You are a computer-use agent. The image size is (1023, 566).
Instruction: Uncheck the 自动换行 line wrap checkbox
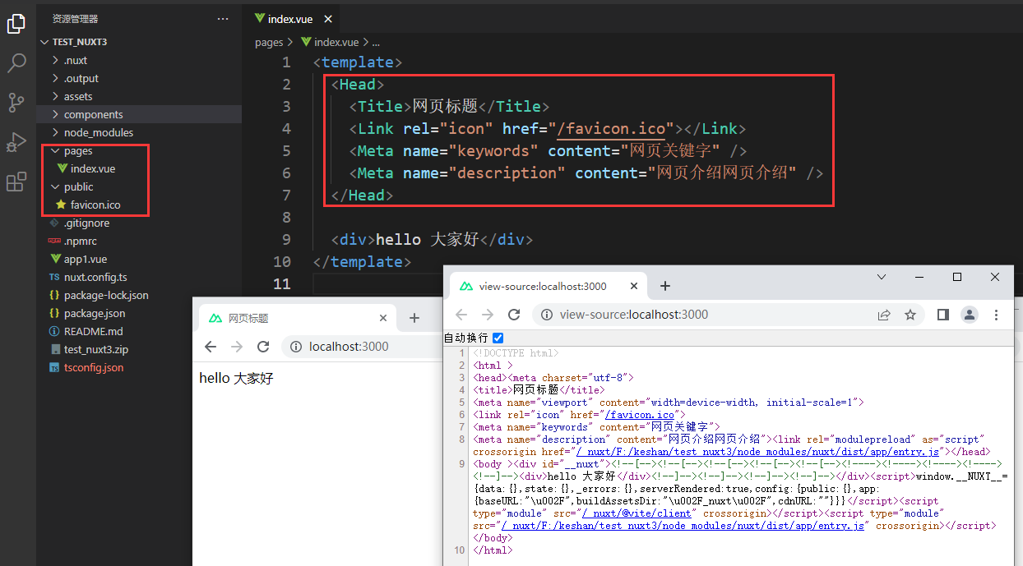498,338
